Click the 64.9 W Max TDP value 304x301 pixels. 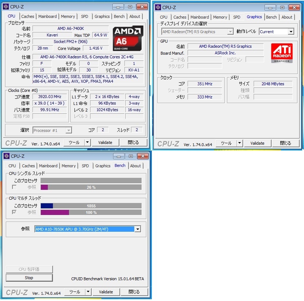tap(101, 35)
